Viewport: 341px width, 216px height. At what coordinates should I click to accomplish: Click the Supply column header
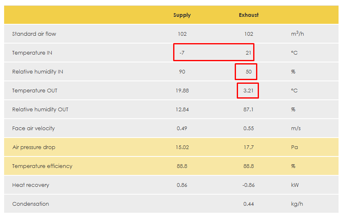[x=182, y=15]
